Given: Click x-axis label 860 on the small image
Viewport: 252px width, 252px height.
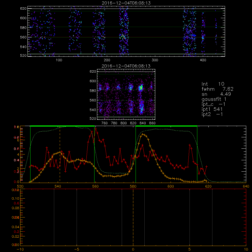Looking at the screenshot, I should pyautogui.click(x=152, y=123).
